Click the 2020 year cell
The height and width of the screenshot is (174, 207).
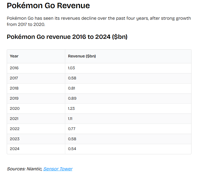(x=15, y=108)
